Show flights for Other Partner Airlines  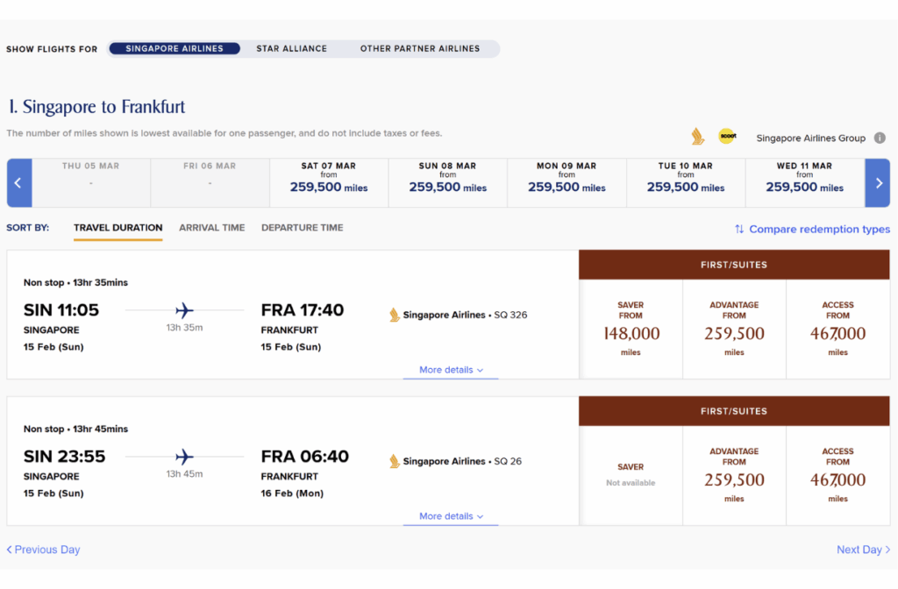(x=420, y=49)
